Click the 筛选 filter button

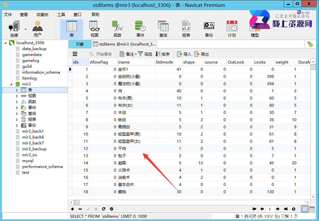145,54
